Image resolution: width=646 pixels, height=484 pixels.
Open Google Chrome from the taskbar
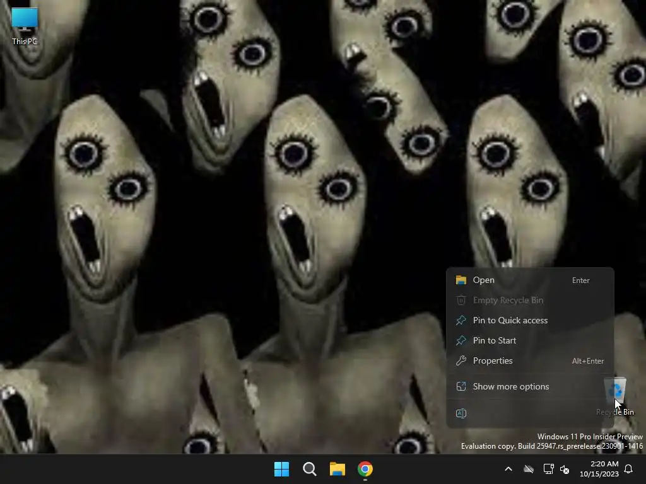(365, 469)
